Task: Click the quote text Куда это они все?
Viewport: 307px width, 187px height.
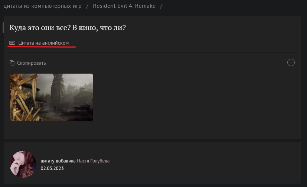Action: 40,28
